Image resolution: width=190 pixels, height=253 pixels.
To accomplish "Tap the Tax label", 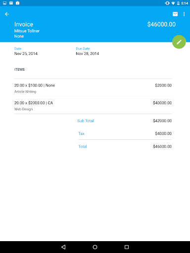I will (81, 133).
